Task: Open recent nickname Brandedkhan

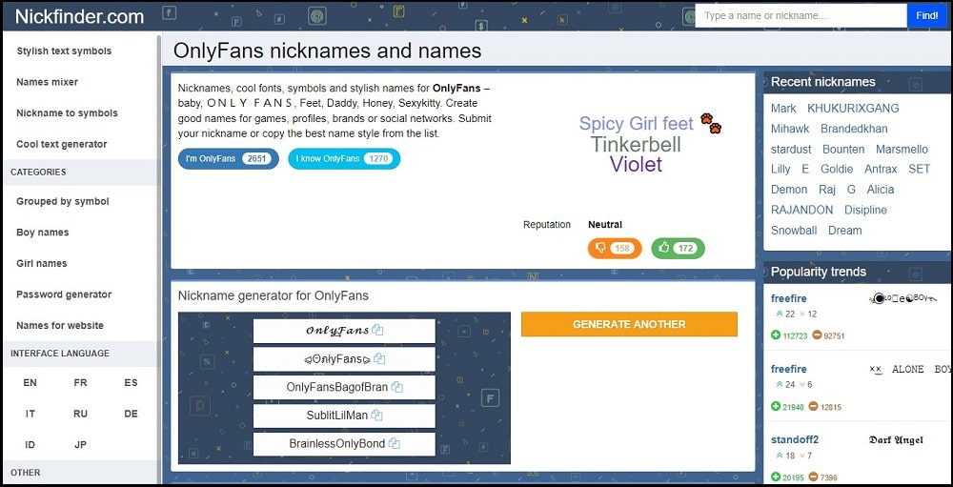Action: [x=854, y=129]
